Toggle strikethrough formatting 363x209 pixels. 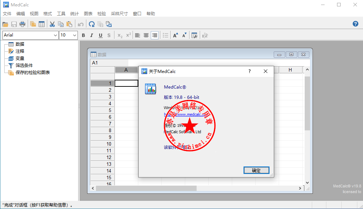(109, 35)
